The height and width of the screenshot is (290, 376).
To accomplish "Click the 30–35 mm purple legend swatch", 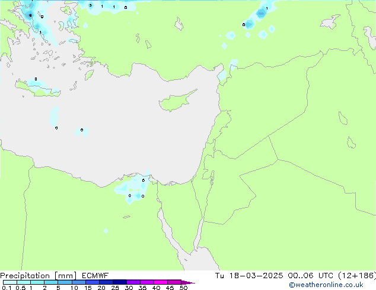I will [x=133, y=282].
